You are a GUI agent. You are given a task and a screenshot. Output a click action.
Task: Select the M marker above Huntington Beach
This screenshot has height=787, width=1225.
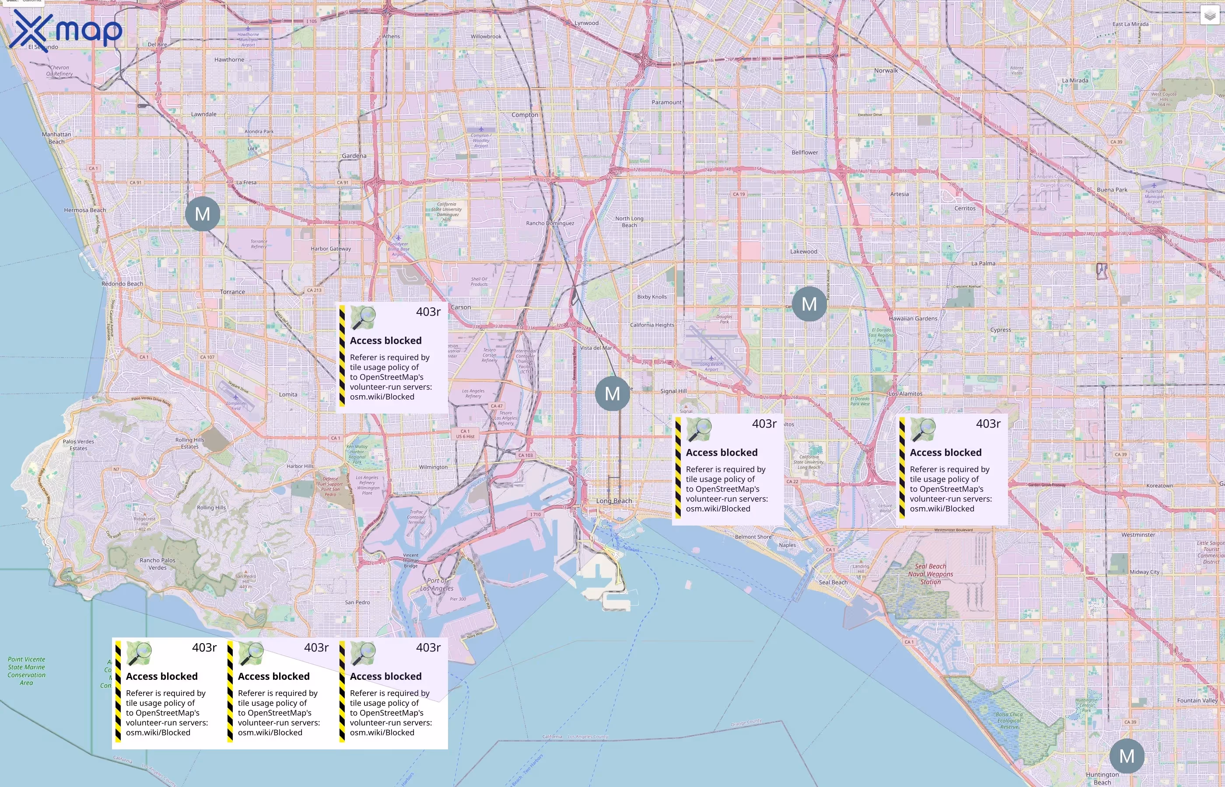pyautogui.click(x=1127, y=756)
